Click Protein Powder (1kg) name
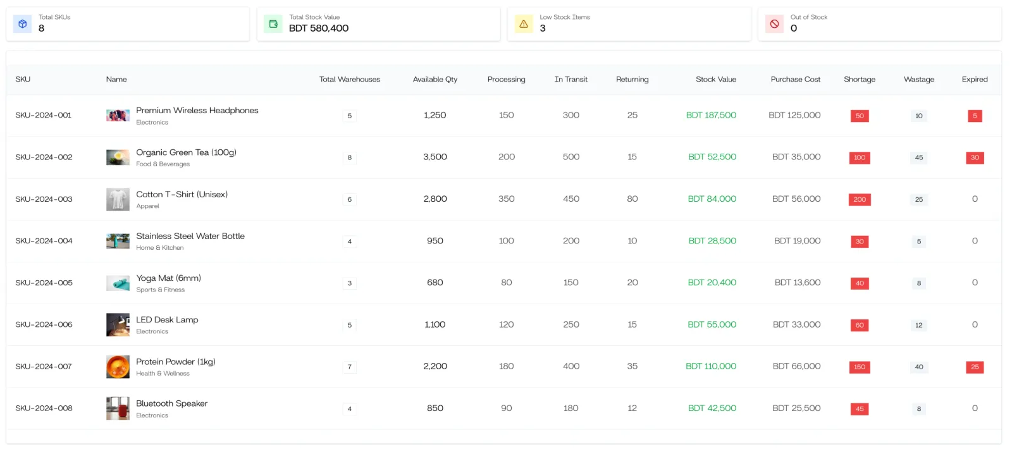The width and height of the screenshot is (1012, 454). 176,362
